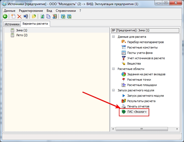
Task: Click the open folder toolbar icon
Action: (34, 17)
